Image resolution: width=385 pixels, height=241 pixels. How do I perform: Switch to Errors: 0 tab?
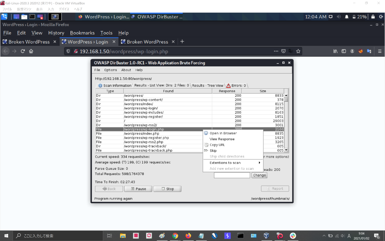(236, 85)
